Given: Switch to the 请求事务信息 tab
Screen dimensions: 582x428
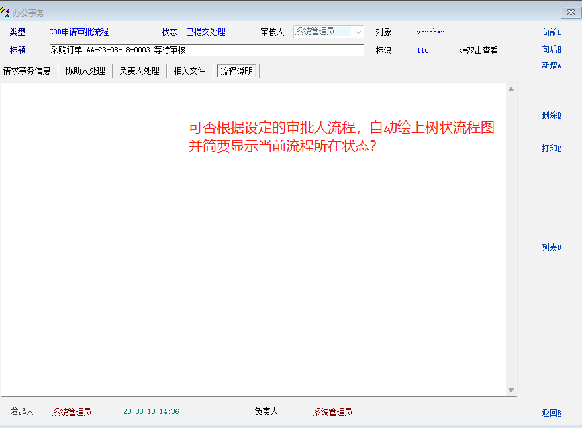Looking at the screenshot, I should 27,71.
